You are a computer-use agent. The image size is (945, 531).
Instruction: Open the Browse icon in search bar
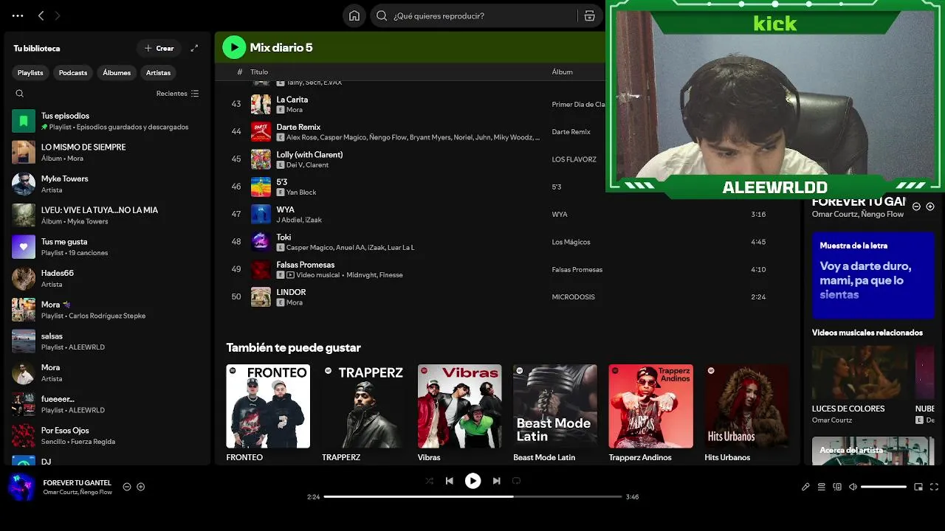coord(589,15)
